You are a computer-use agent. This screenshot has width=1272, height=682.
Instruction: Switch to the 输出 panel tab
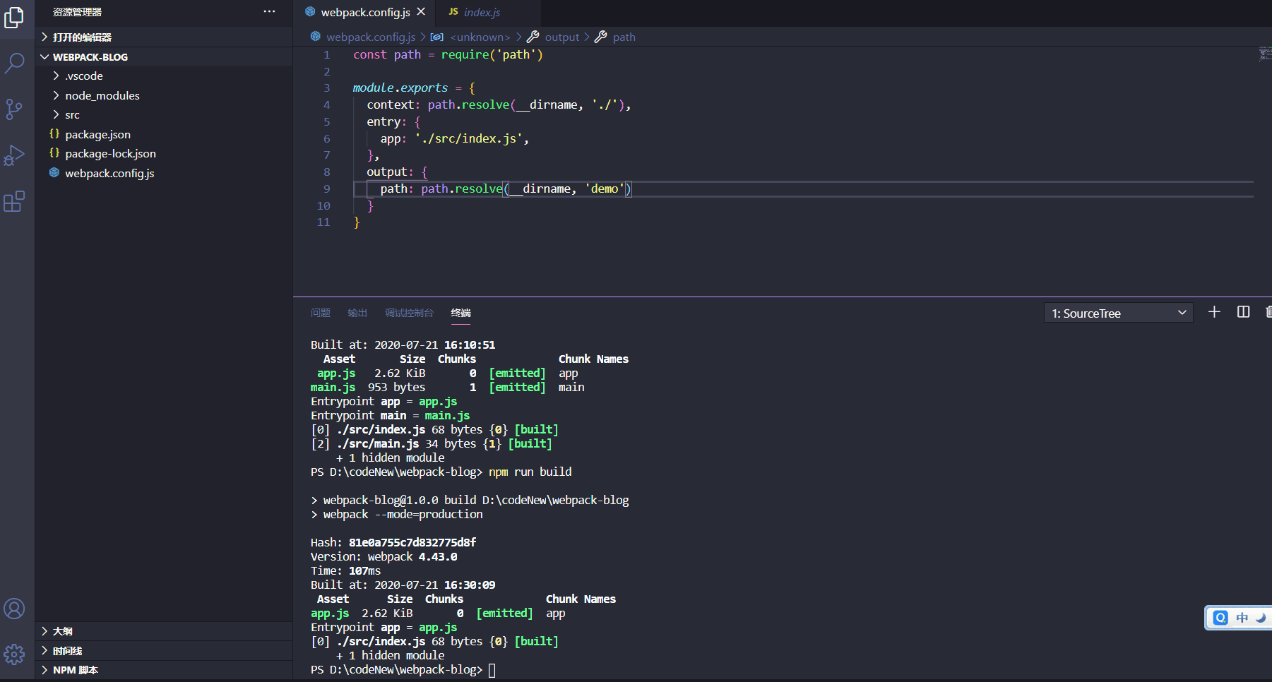(357, 313)
